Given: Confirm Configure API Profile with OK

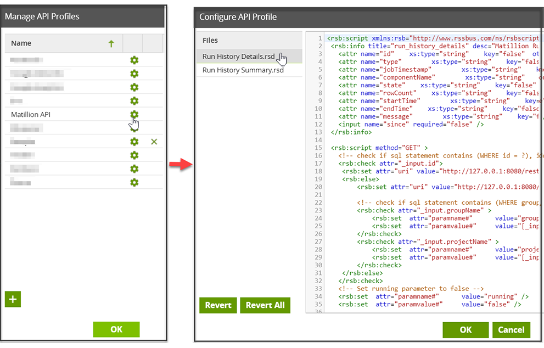Looking at the screenshot, I should (466, 330).
